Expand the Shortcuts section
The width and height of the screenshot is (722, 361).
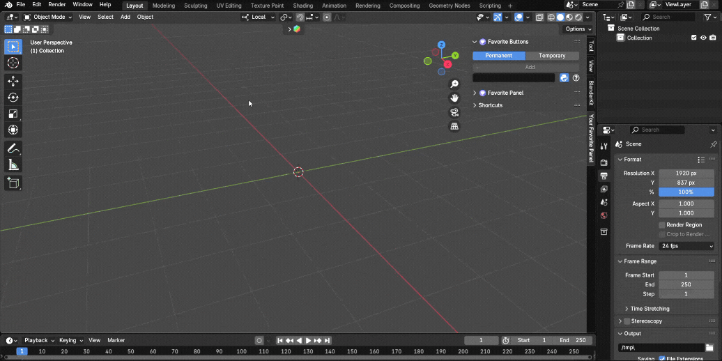click(x=491, y=105)
